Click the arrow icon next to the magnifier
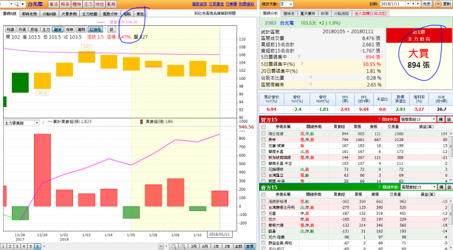The height and width of the screenshot is (250, 453). 23,4
